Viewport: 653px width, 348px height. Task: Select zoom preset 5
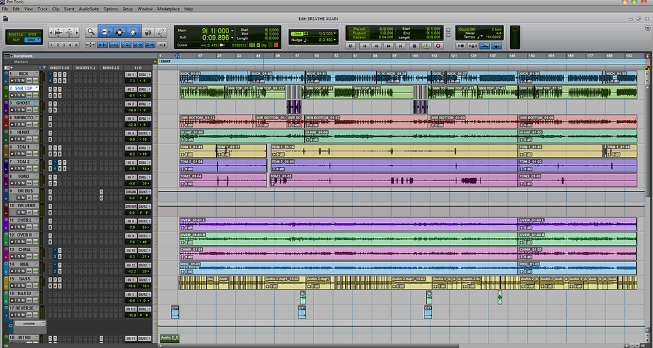pyautogui.click(x=76, y=45)
